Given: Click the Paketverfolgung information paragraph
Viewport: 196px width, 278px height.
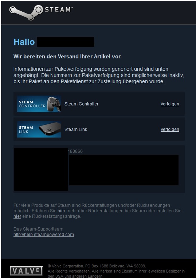Looking at the screenshot, I should (x=99, y=75).
